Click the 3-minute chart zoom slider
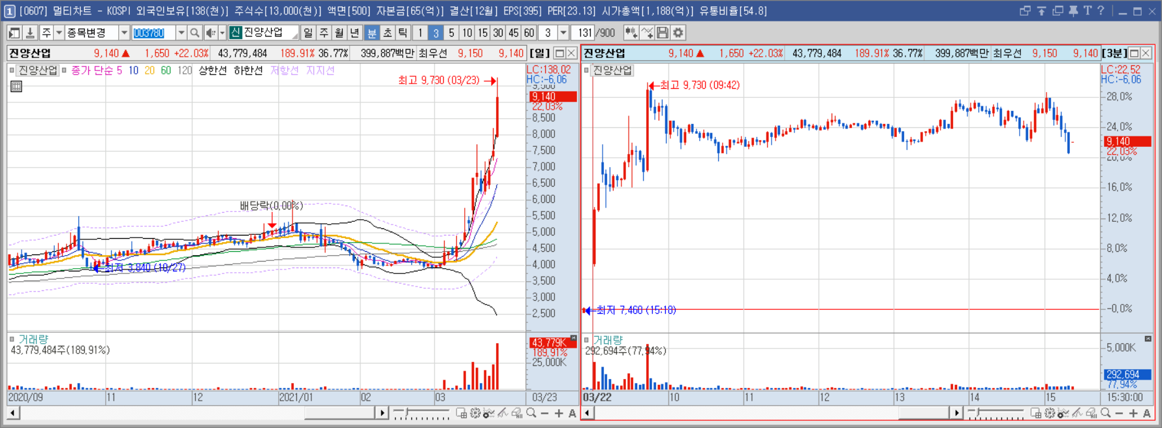The width and height of the screenshot is (1162, 428). pyautogui.click(x=996, y=413)
